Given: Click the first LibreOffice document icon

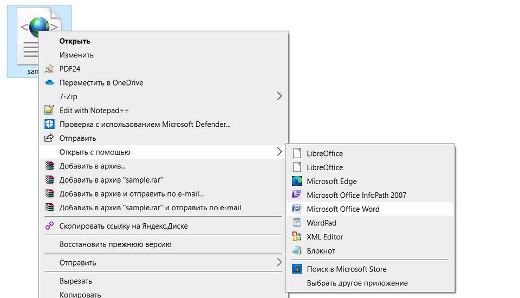Looking at the screenshot, I should [x=297, y=153].
